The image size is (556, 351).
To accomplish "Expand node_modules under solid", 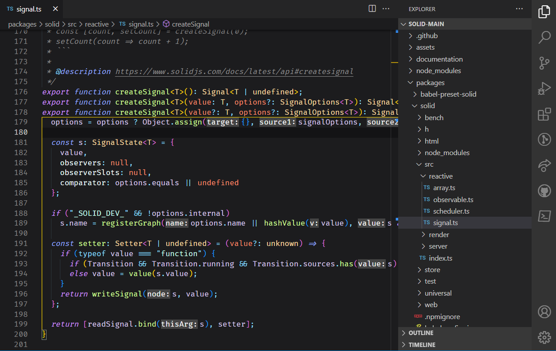I will pos(465,152).
